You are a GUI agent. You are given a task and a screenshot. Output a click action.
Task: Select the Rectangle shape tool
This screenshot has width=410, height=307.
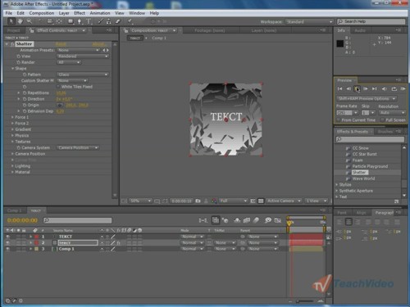[x=71, y=21]
